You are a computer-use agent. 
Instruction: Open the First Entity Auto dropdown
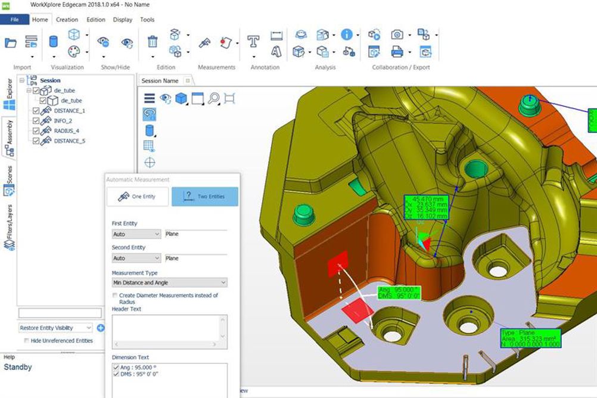pyautogui.click(x=136, y=234)
